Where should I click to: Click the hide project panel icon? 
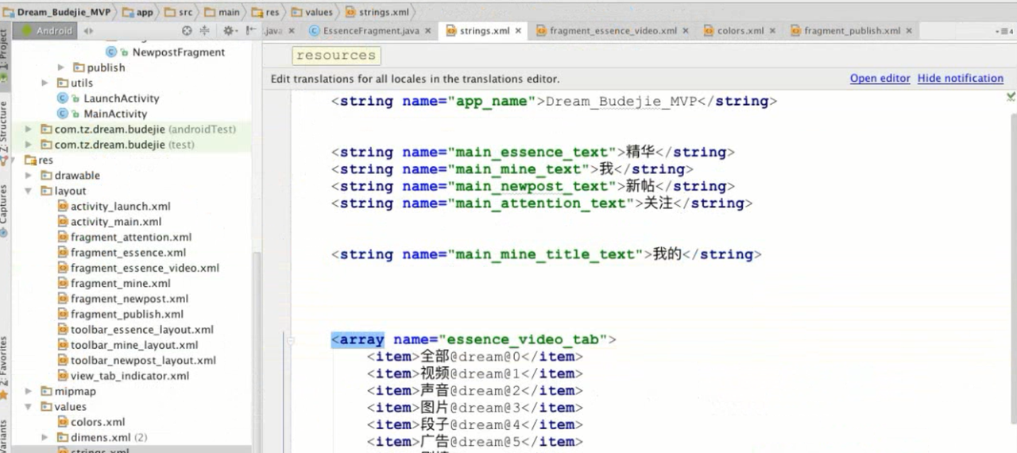251,31
